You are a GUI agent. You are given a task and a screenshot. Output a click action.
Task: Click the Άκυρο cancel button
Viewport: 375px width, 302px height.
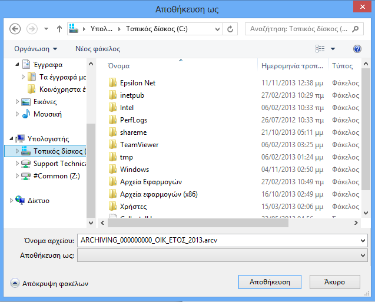click(x=335, y=282)
